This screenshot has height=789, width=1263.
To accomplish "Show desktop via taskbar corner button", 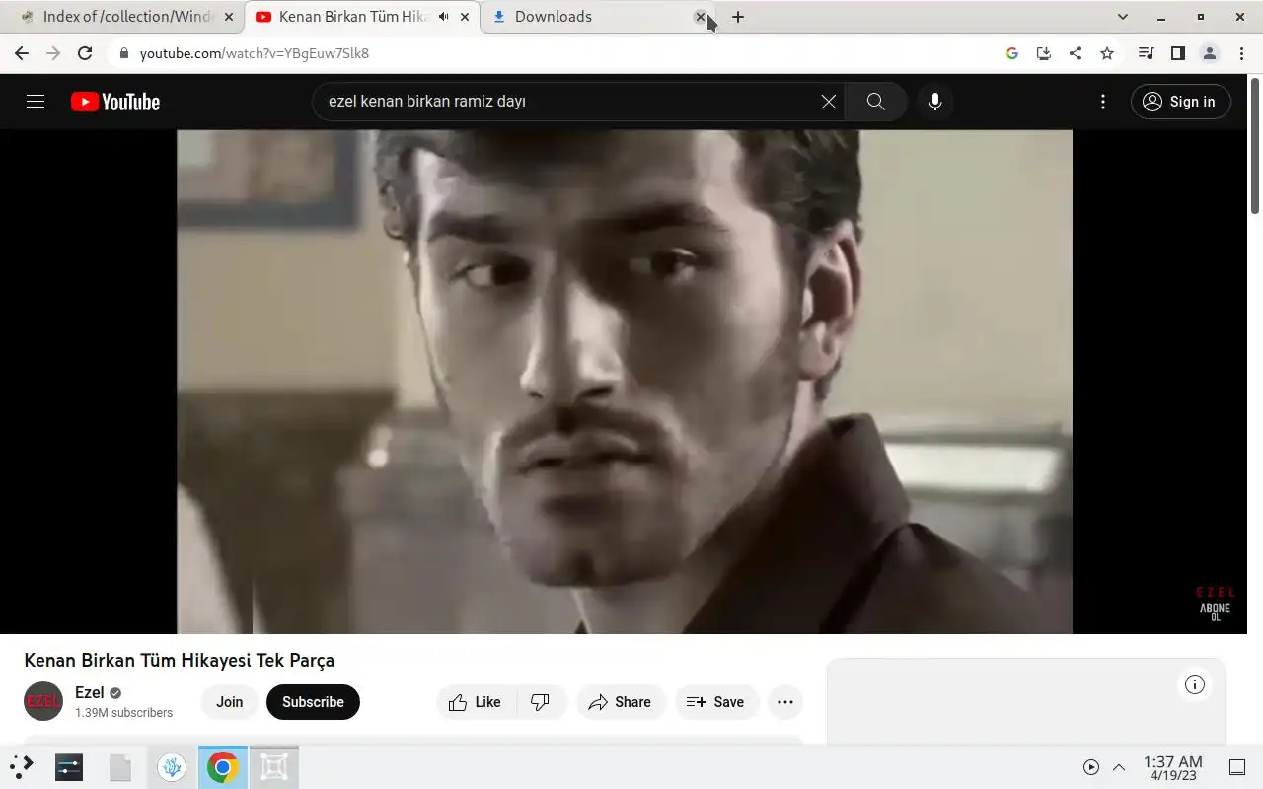I will 1237,767.
